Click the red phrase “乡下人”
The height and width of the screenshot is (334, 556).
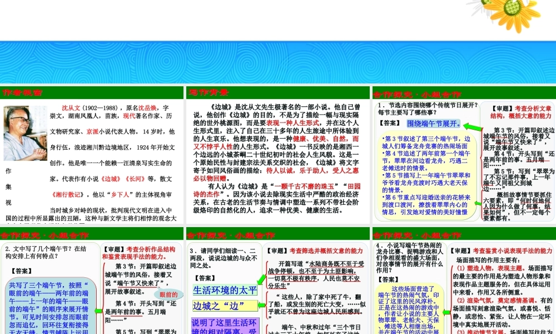coord(121,194)
